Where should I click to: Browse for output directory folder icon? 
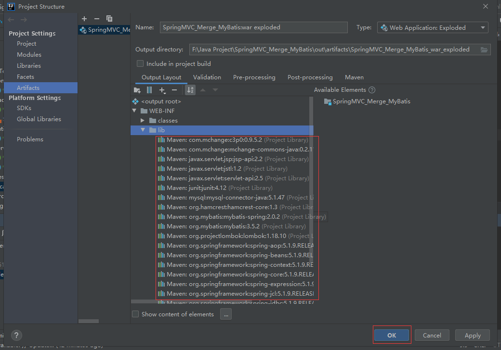[x=484, y=50]
